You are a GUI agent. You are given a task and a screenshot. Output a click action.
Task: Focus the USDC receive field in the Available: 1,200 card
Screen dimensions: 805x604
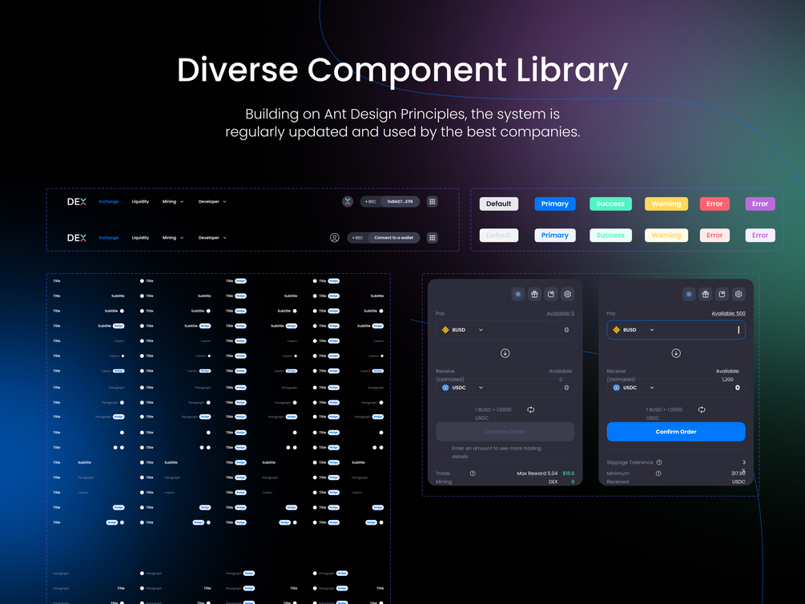pos(676,388)
